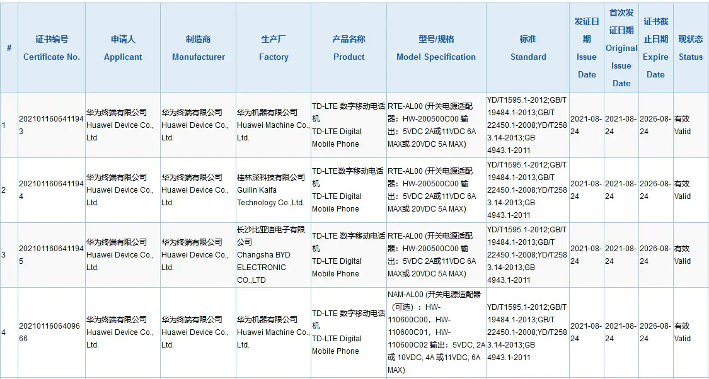The image size is (709, 379).
Task: Click the row 3 RTE-AL00 model specification
Action: (436, 255)
